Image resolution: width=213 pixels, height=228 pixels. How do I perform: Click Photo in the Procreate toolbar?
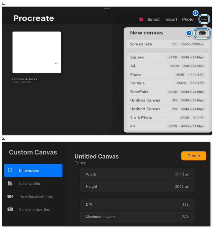click(x=188, y=19)
